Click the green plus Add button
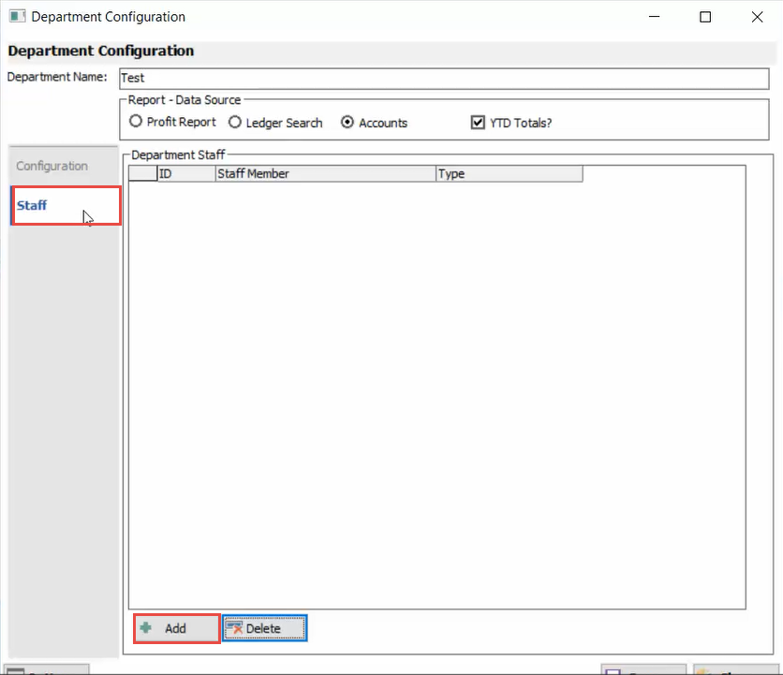 point(176,628)
